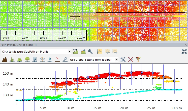Click the yellow profile path line on map
This screenshot has width=188, height=111.
click(126, 17)
